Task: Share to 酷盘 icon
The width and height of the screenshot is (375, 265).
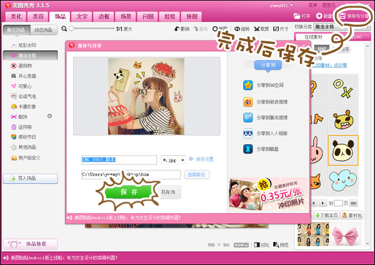Action: pos(248,149)
